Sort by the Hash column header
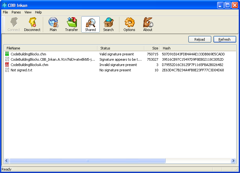This screenshot has height=173, width=240. [x=198, y=48]
